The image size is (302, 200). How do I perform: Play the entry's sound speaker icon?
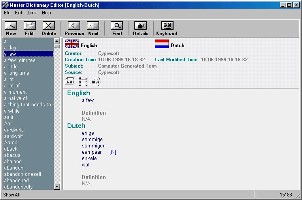(96, 82)
